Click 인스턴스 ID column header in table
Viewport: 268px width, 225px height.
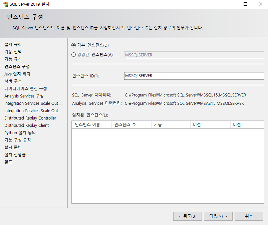point(131,125)
